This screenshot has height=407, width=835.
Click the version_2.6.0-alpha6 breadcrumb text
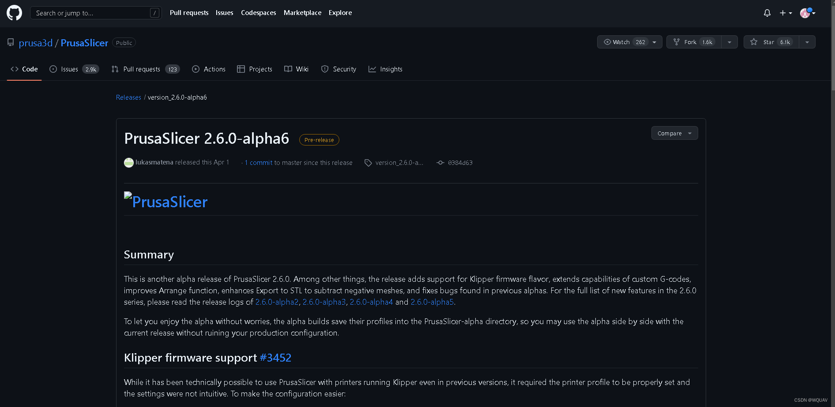coord(177,97)
